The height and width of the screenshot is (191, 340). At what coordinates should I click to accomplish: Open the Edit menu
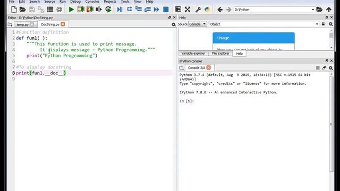22,2
